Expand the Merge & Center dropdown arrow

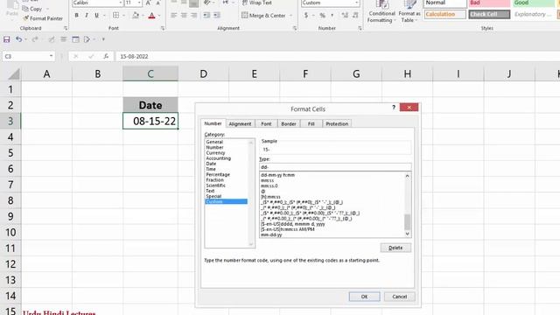[x=290, y=16]
